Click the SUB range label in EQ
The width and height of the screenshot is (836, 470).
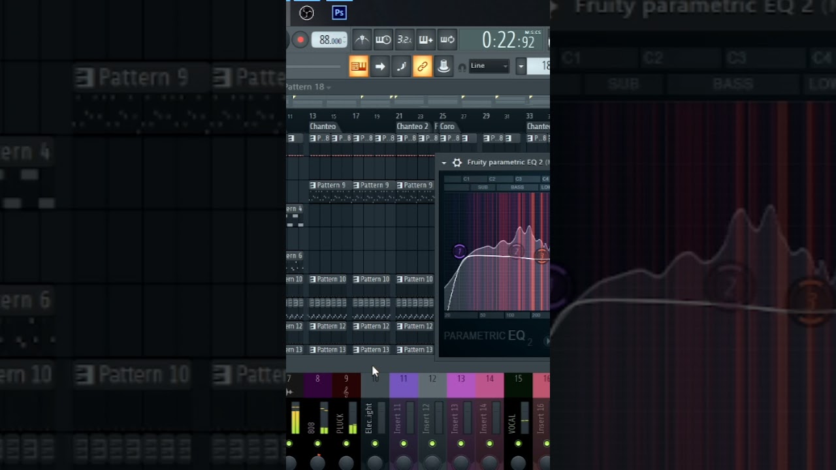[x=483, y=187]
